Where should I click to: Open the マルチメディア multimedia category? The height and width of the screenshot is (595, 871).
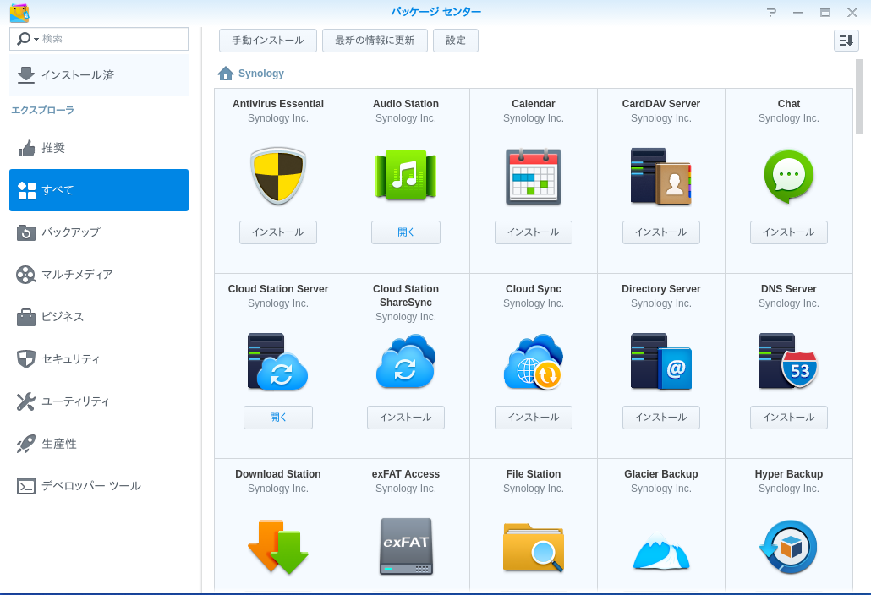[x=99, y=274]
